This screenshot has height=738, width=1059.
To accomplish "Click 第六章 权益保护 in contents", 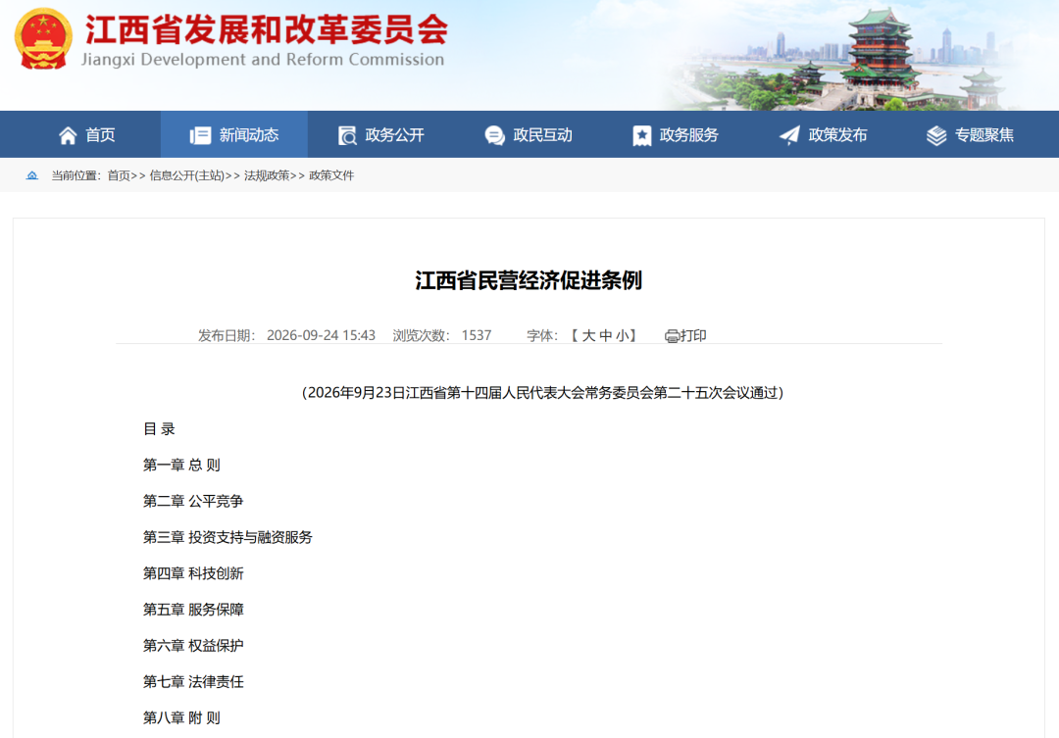I will [193, 646].
